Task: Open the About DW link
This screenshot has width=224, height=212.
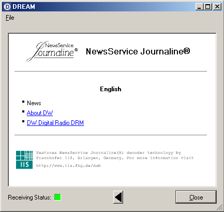Action: (40, 113)
